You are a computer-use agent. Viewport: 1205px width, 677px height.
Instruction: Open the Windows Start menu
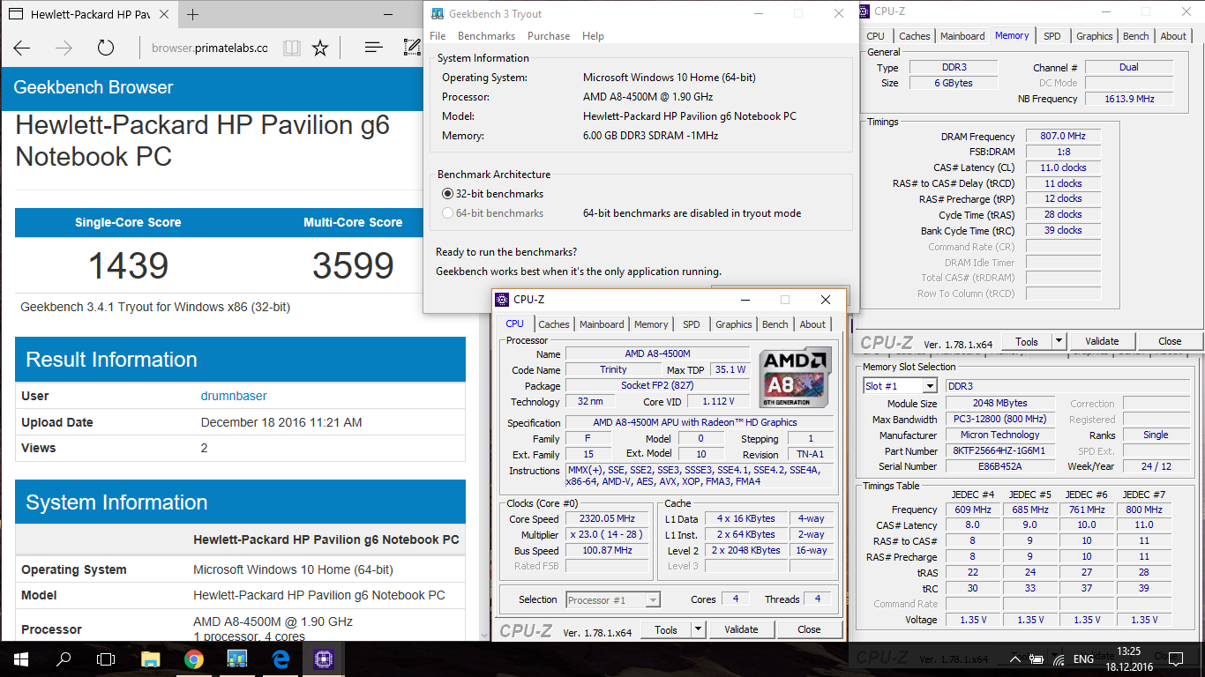pyautogui.click(x=21, y=658)
